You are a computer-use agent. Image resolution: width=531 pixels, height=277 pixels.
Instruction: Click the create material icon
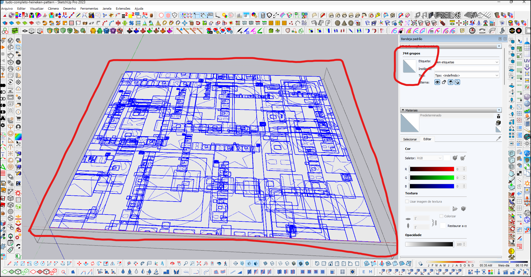coord(498,123)
